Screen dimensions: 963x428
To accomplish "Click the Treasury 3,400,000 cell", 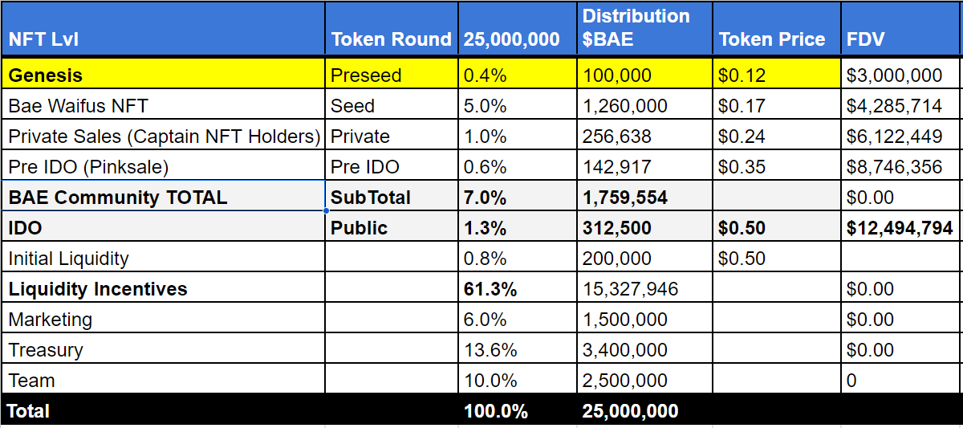I will (x=644, y=349).
